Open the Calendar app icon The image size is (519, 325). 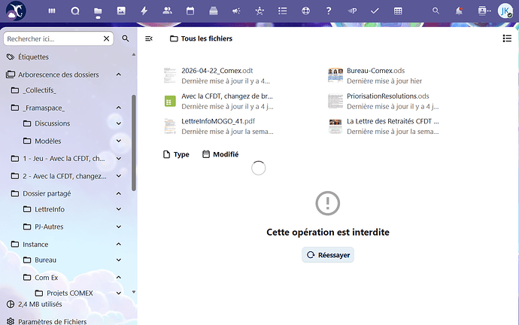click(x=190, y=11)
